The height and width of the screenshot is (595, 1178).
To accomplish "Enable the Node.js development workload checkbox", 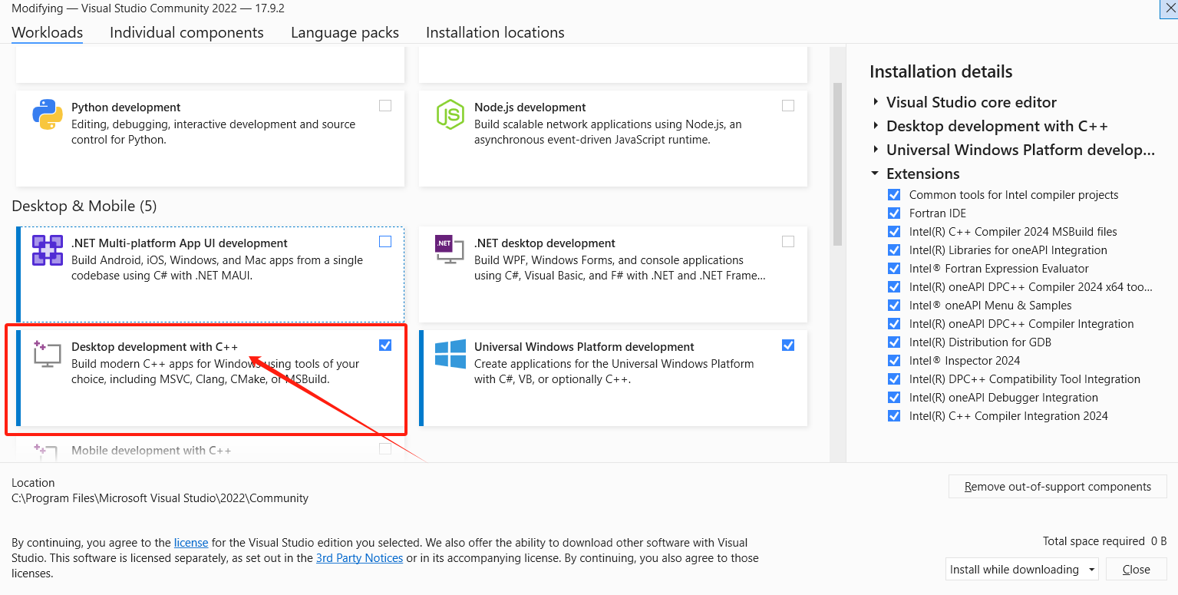I will click(x=788, y=106).
